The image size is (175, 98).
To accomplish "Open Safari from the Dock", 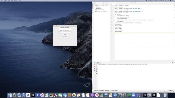I will coord(24,95).
